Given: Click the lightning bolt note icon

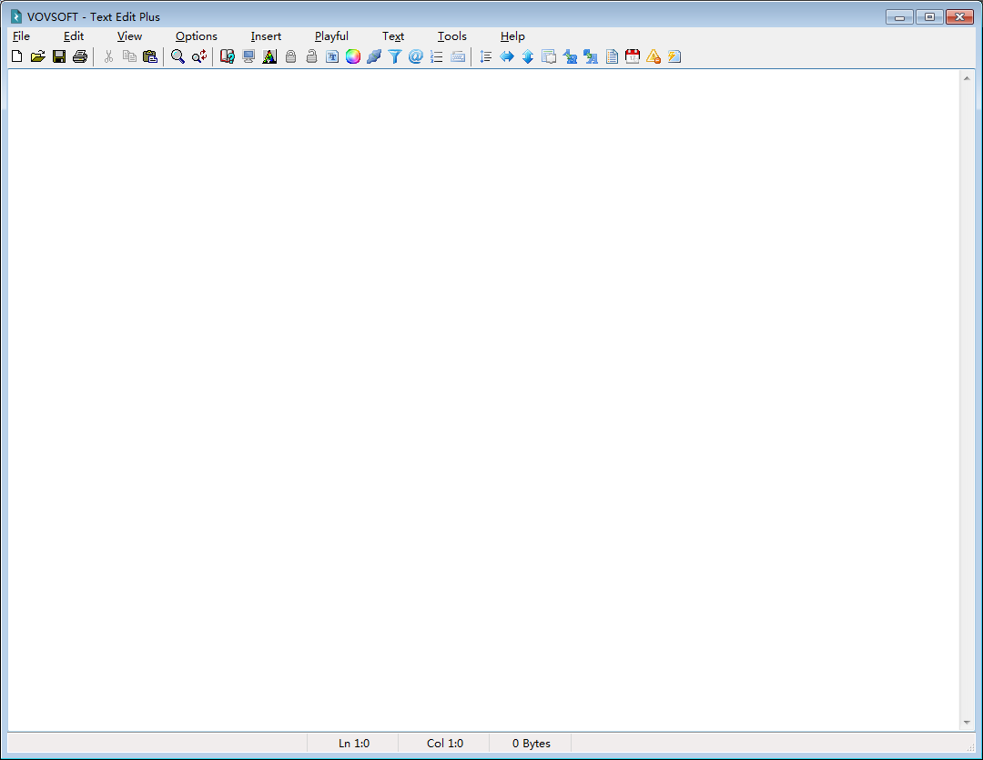Looking at the screenshot, I should 674,56.
